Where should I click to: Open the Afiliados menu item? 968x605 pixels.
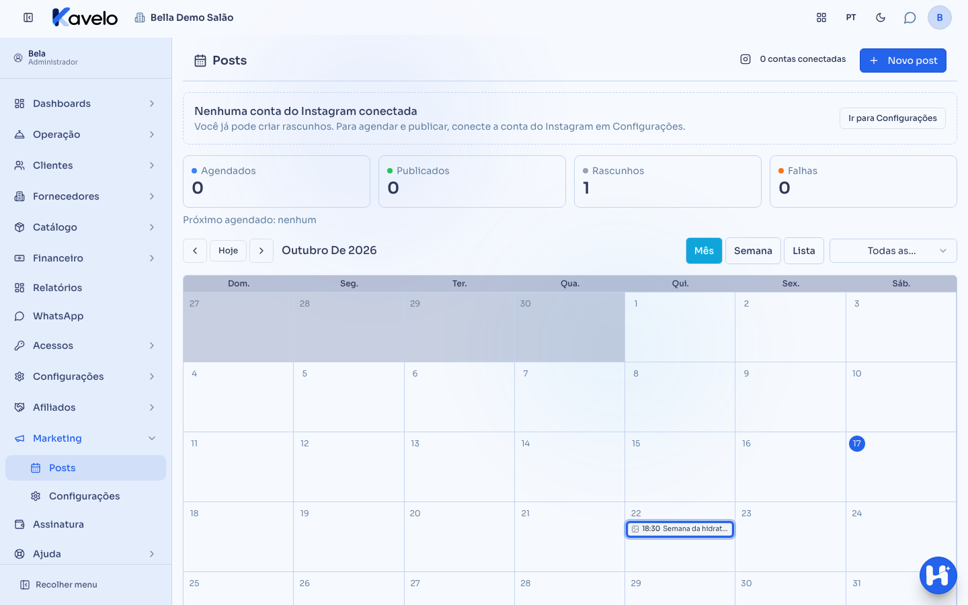pos(85,407)
